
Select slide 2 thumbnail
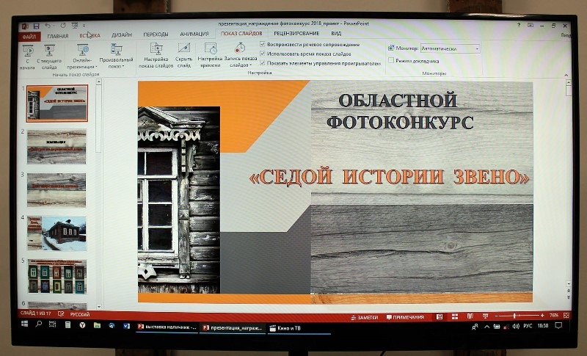(x=56, y=146)
